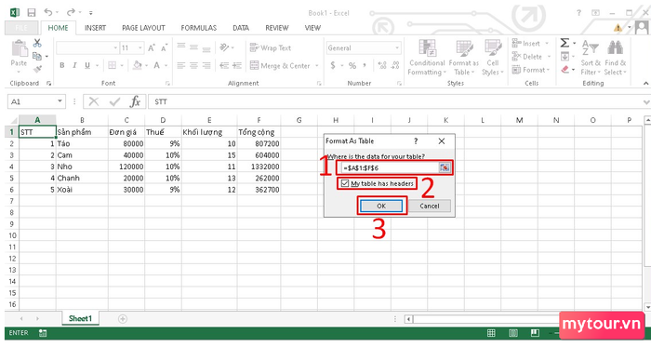Image resolution: width=651 pixels, height=347 pixels.
Task: Open Conditional Formatting menu
Action: [427, 58]
